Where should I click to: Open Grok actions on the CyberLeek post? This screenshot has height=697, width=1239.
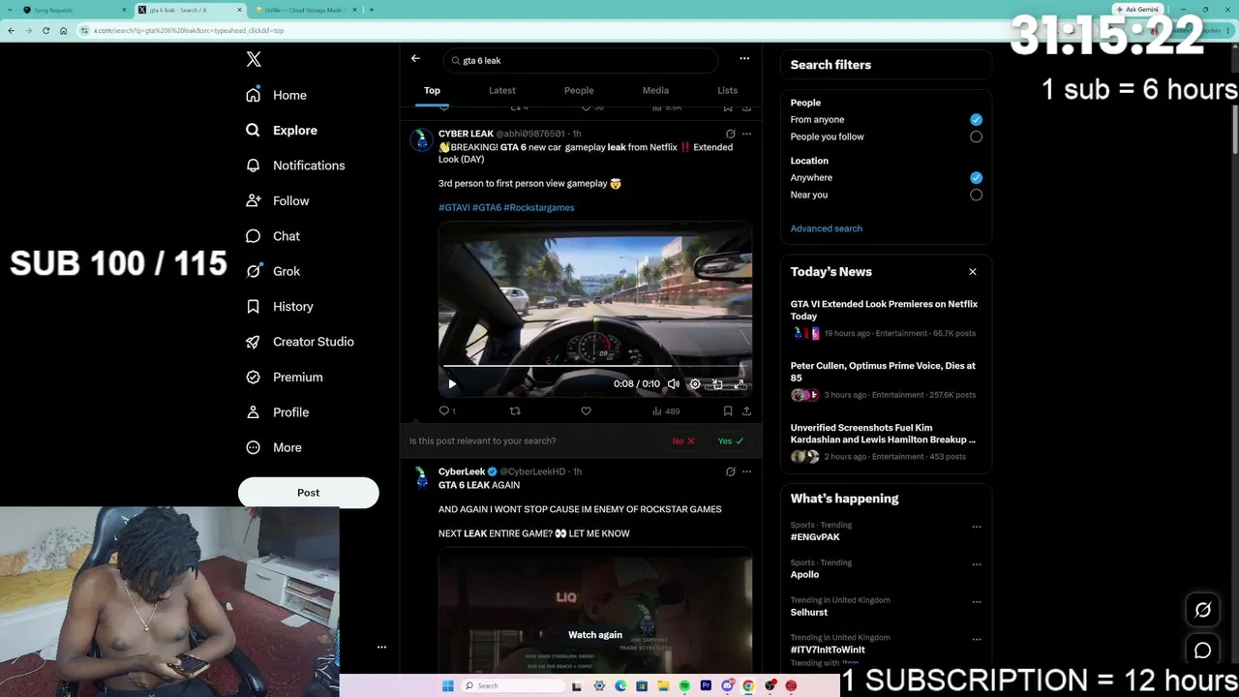click(x=730, y=471)
